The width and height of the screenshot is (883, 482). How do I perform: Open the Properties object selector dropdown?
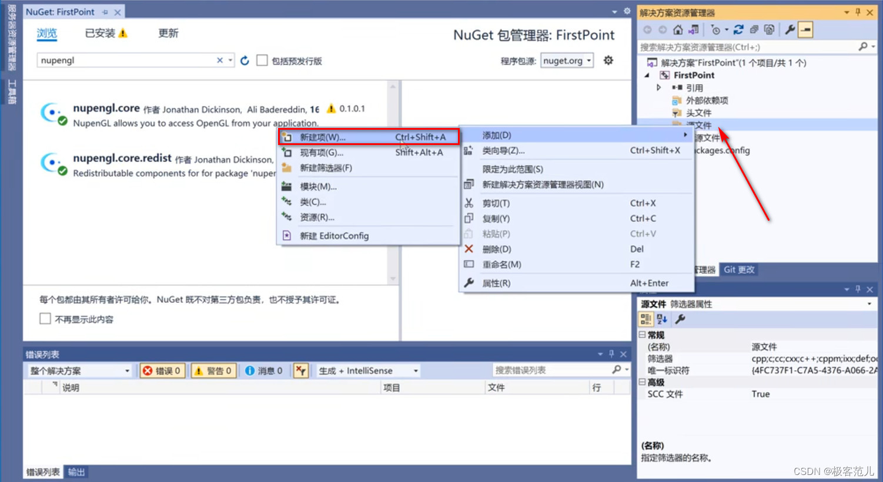[x=869, y=304]
